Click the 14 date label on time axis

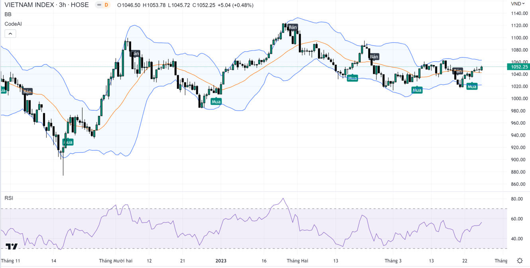click(53, 261)
